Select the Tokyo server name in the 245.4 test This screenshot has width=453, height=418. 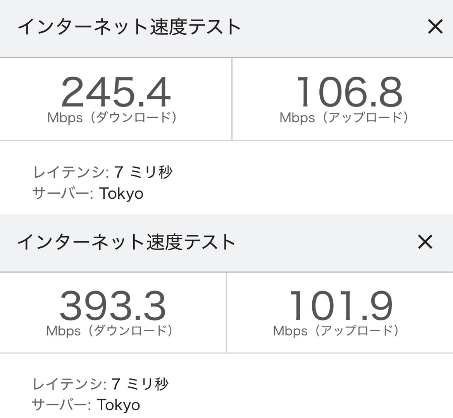(x=121, y=193)
